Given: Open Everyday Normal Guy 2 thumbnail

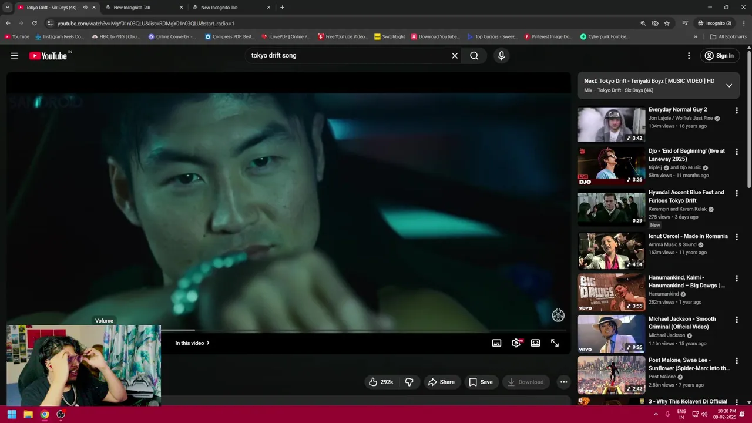Looking at the screenshot, I should pos(611,125).
